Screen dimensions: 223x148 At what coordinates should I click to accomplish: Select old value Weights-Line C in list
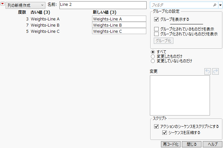point(45,31)
